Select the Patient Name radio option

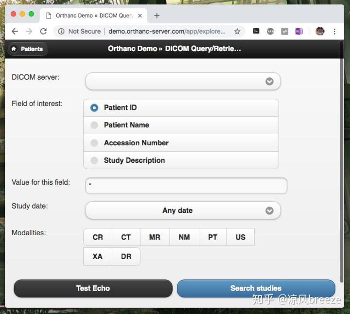pos(181,125)
